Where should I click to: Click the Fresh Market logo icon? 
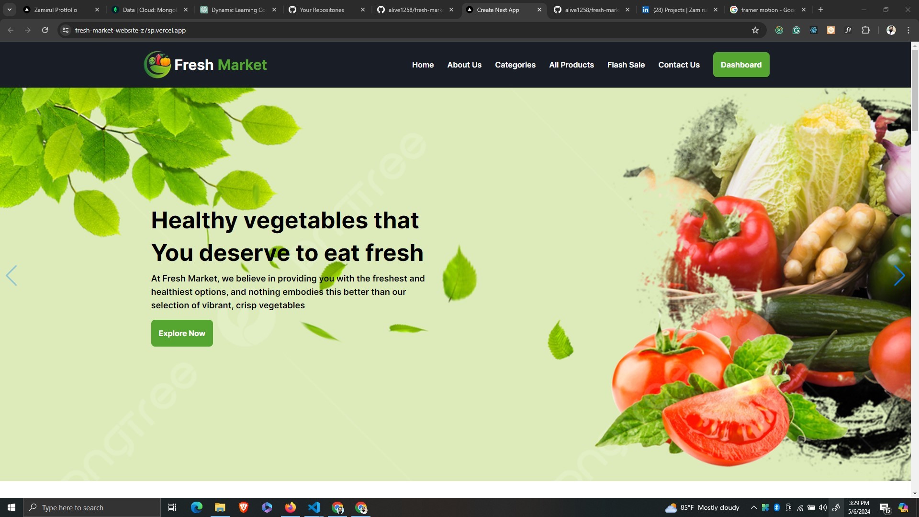pos(157,65)
